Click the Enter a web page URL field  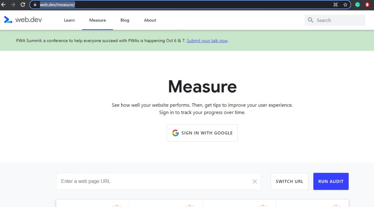click(x=153, y=181)
